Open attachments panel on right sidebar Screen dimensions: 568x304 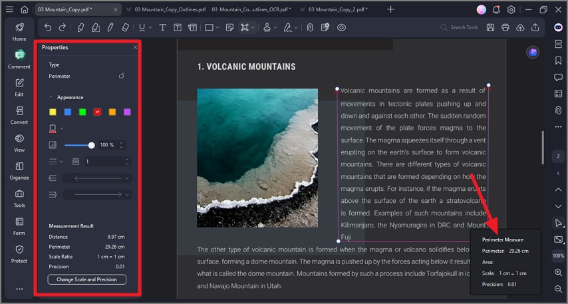[x=558, y=110]
